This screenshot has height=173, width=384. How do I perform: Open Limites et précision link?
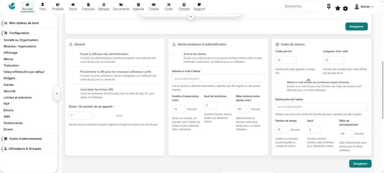tap(18, 98)
